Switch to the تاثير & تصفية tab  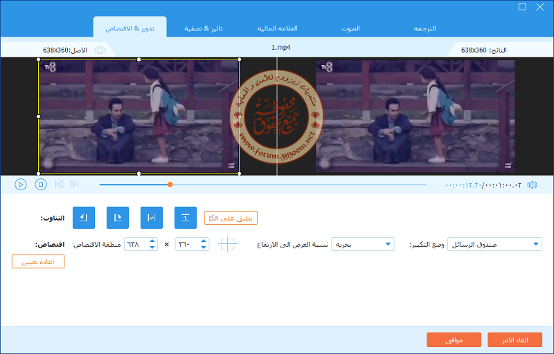[x=204, y=28]
